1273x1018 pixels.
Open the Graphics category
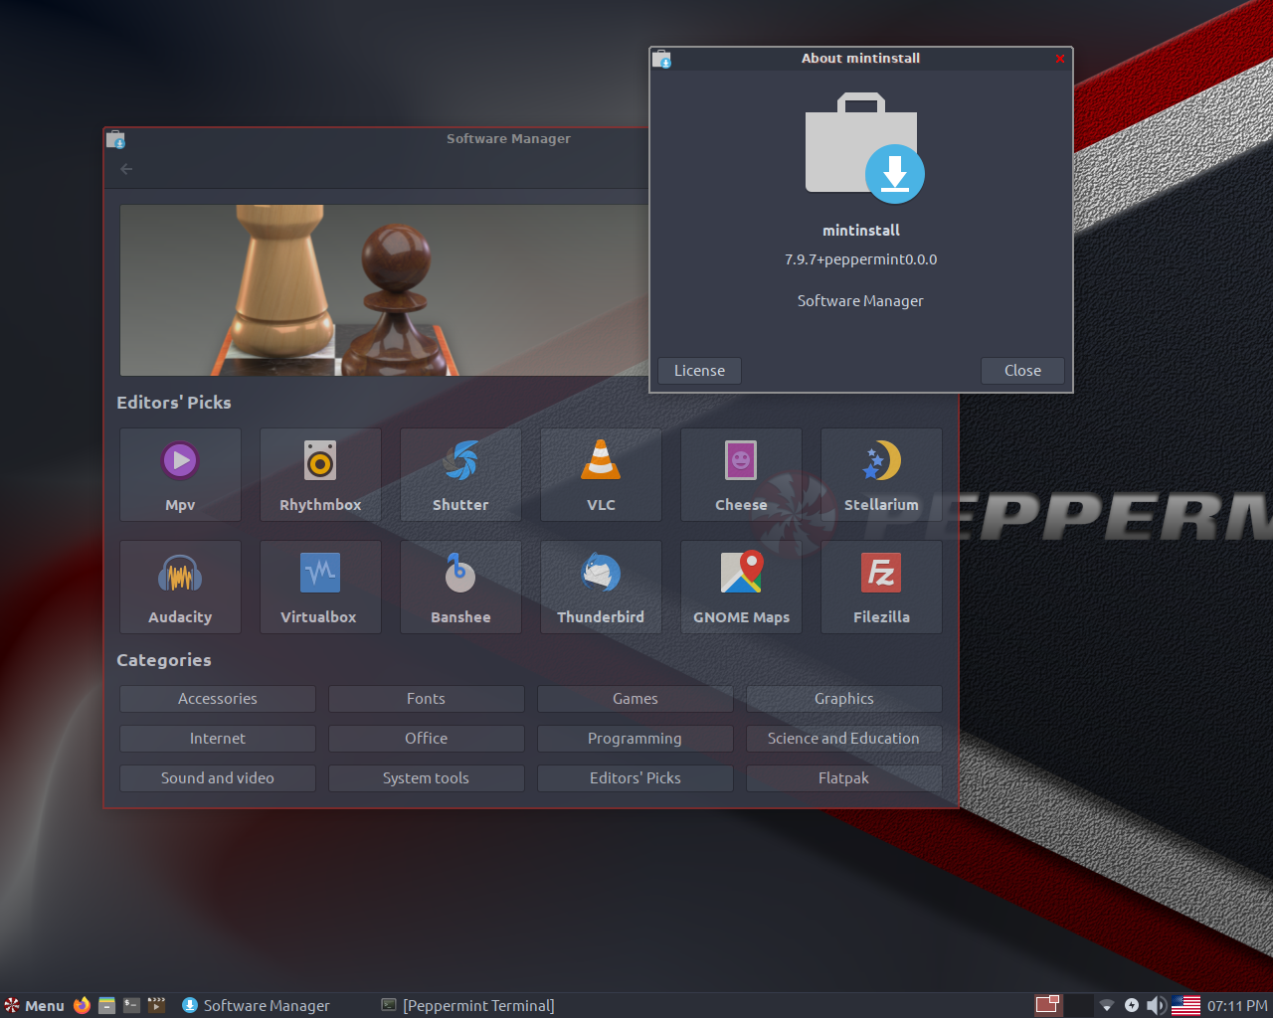(844, 699)
